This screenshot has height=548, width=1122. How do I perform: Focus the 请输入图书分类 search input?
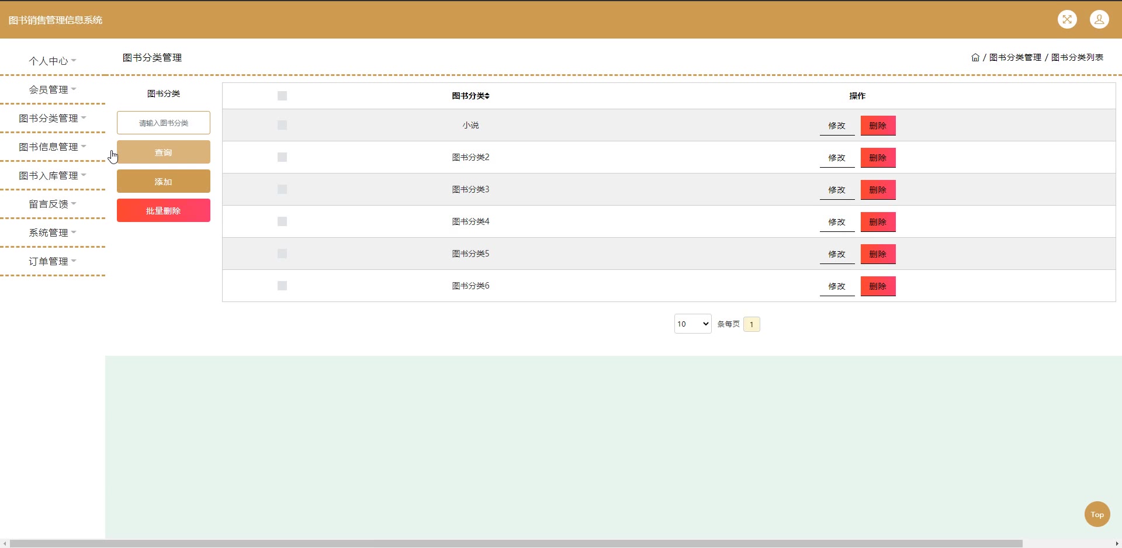[164, 123]
